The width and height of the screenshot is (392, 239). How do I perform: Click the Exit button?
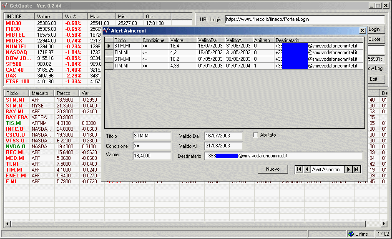[x=374, y=79]
